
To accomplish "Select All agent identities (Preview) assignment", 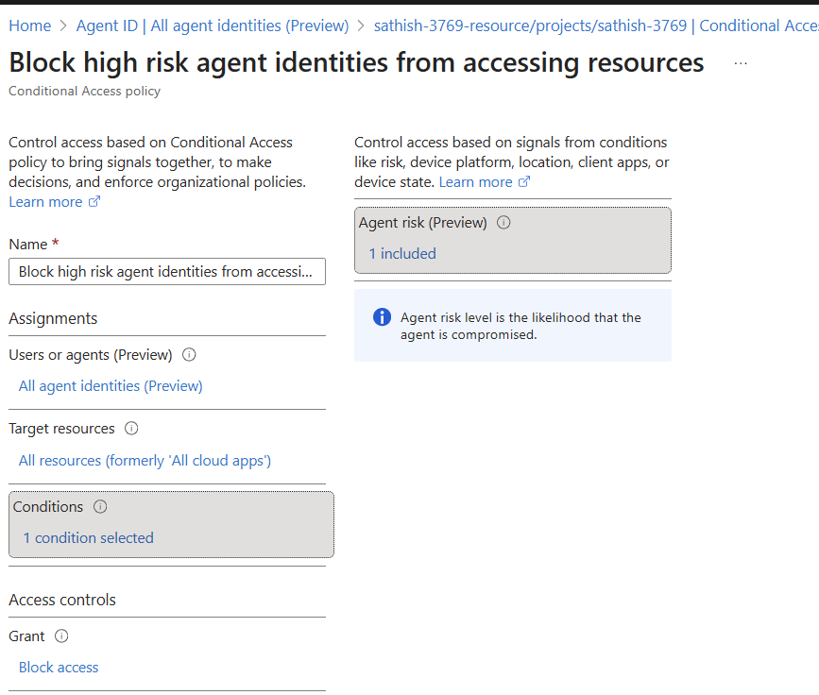I will coord(111,385).
